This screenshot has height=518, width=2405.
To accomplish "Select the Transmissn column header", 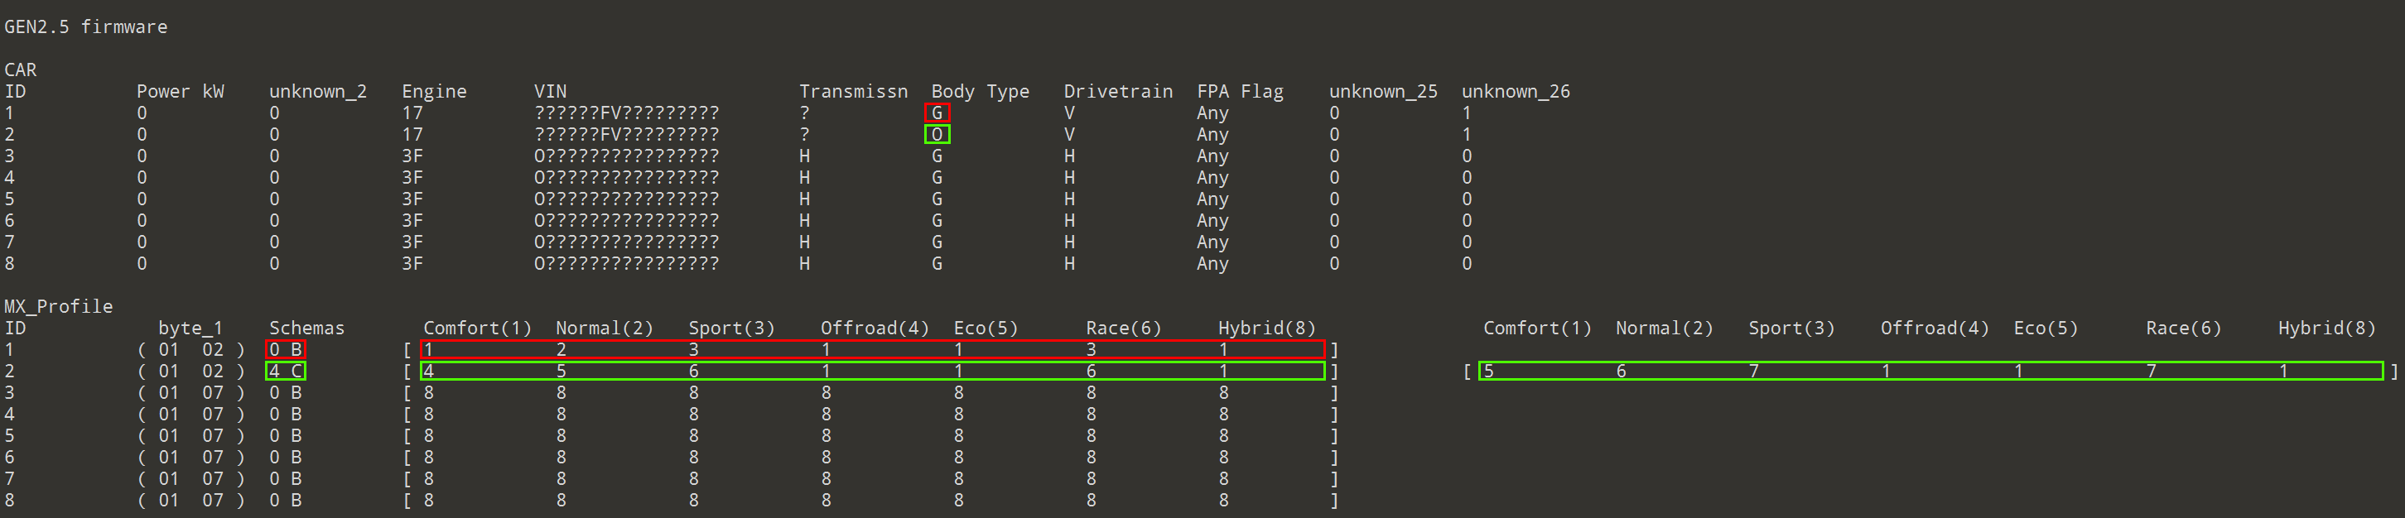I will [852, 92].
